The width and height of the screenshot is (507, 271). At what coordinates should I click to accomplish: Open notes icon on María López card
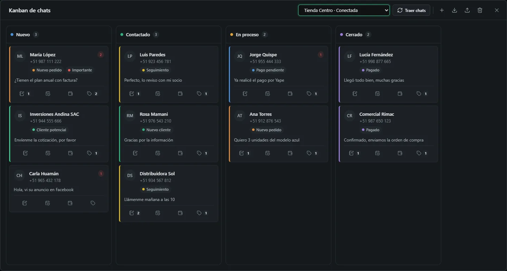point(22,94)
